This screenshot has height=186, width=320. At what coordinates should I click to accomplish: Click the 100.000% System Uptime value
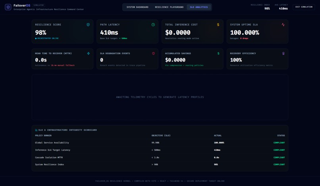coord(245,33)
